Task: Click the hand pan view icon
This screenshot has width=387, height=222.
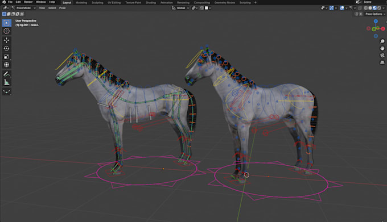Action: point(382,48)
